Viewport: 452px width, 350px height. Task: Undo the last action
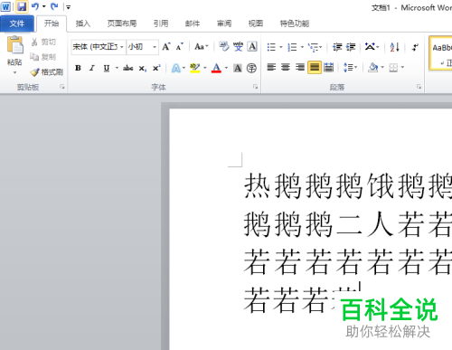tap(35, 6)
